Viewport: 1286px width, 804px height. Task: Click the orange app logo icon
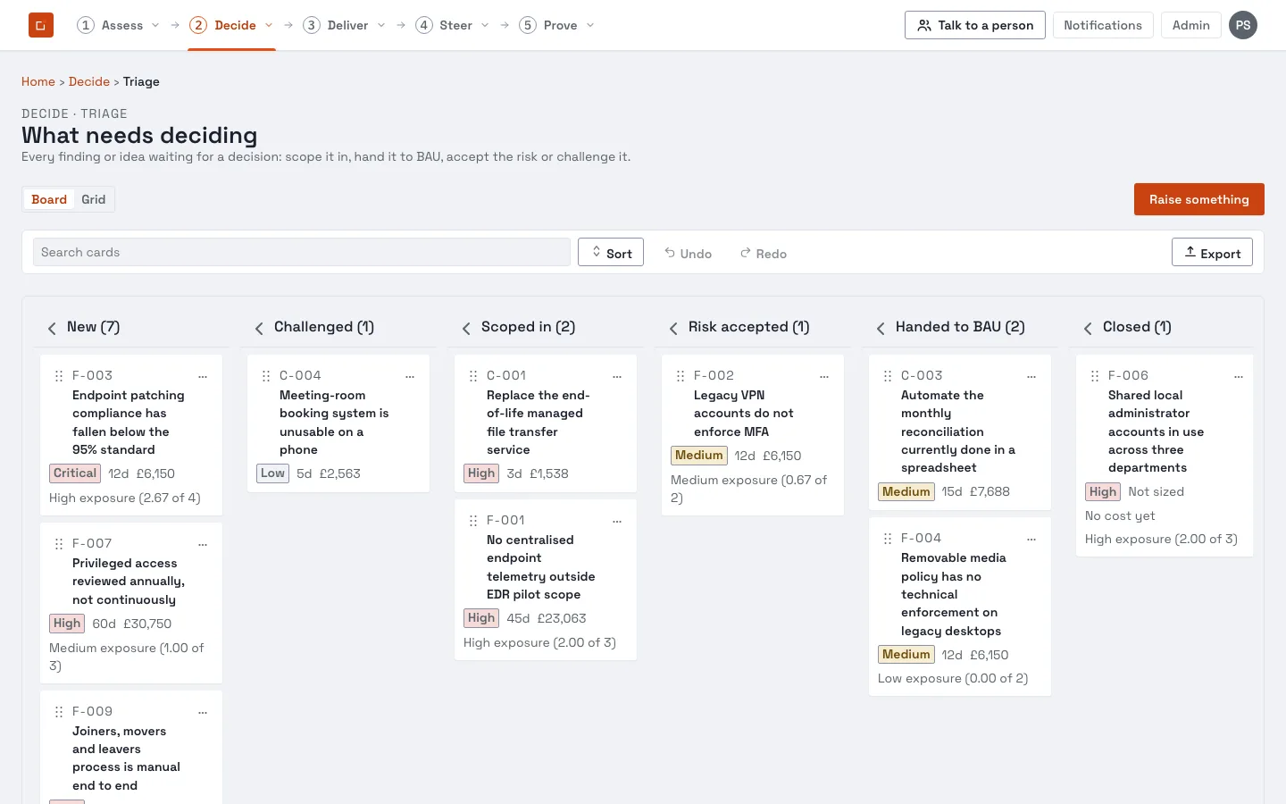41,25
